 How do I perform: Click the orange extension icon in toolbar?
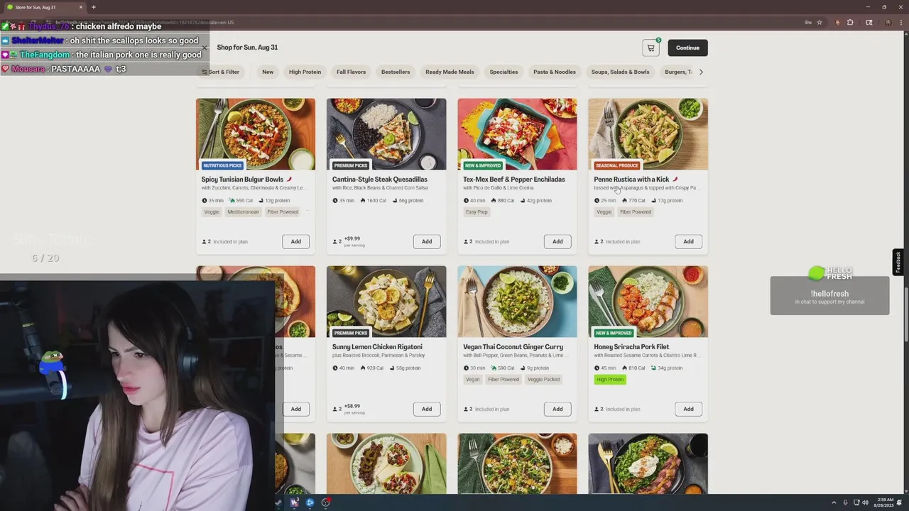point(838,22)
